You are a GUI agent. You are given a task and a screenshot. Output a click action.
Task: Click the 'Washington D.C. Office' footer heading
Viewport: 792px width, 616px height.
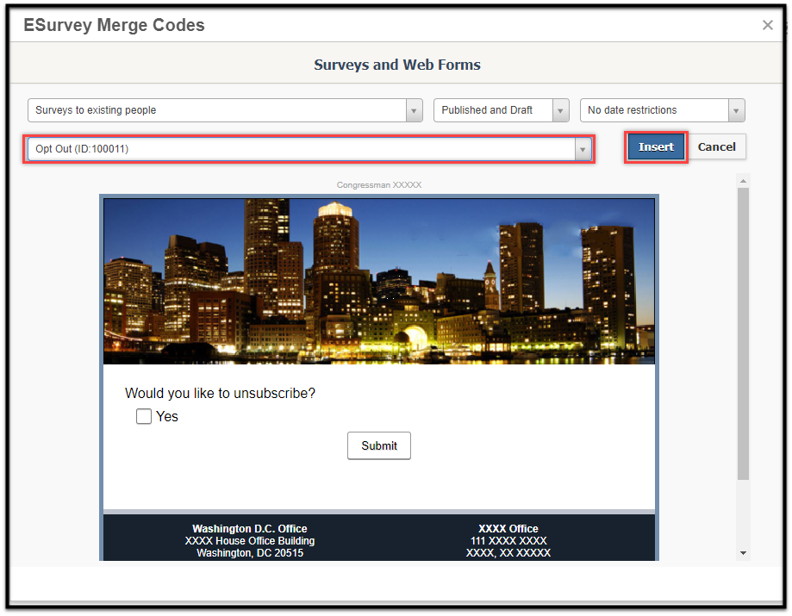pos(250,529)
